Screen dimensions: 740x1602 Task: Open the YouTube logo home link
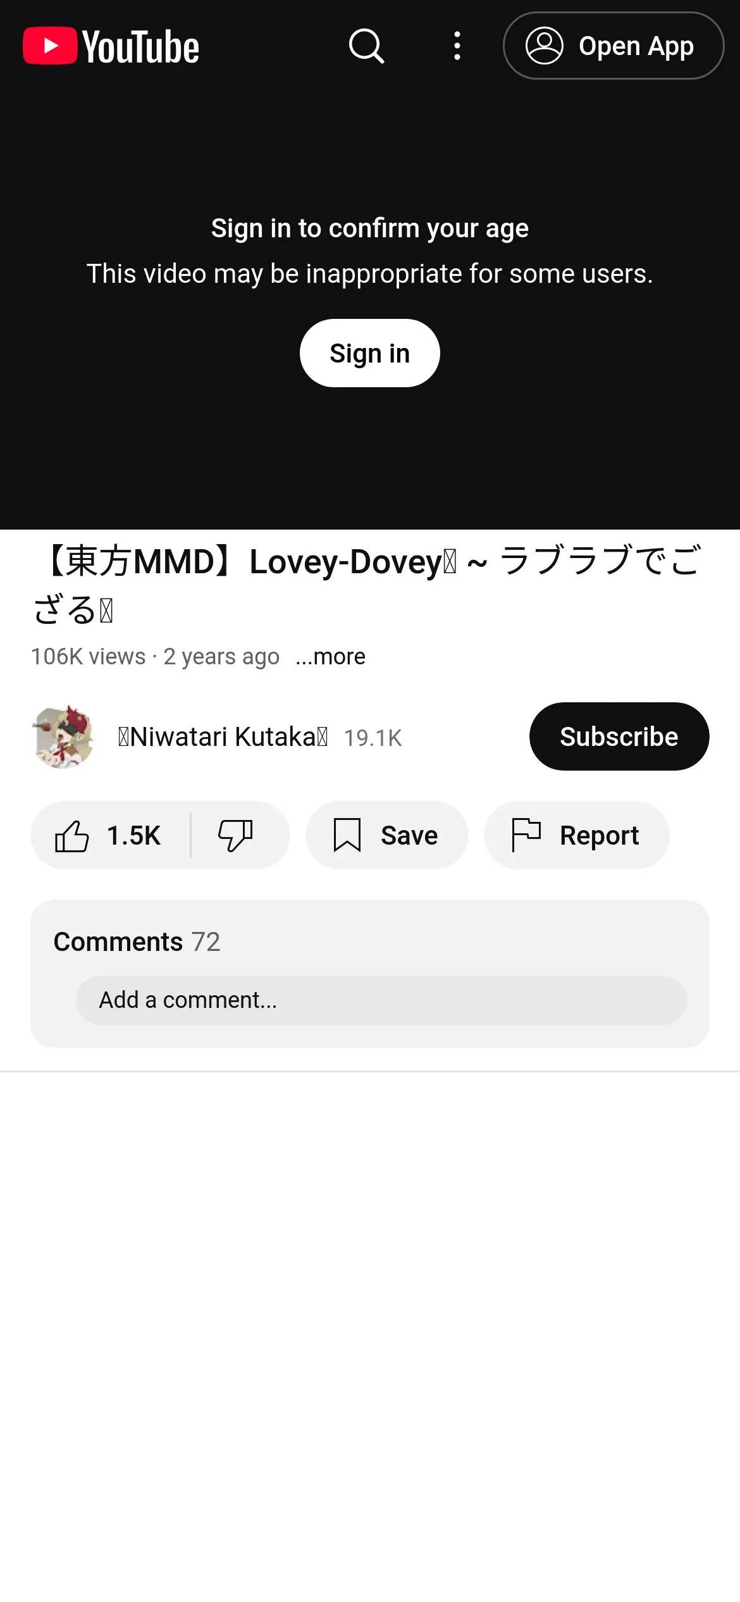[x=111, y=46]
